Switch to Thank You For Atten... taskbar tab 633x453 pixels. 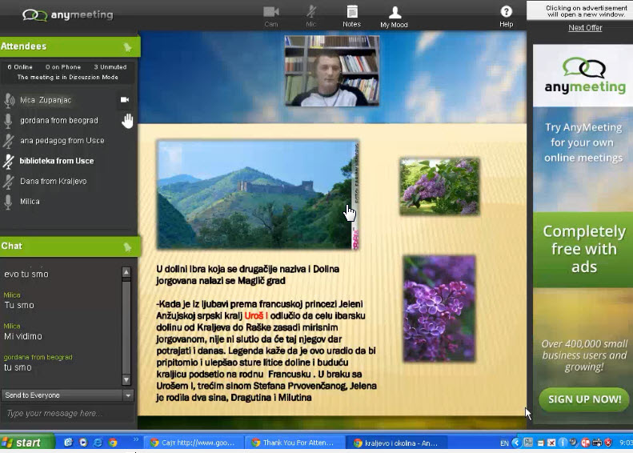coord(294,443)
